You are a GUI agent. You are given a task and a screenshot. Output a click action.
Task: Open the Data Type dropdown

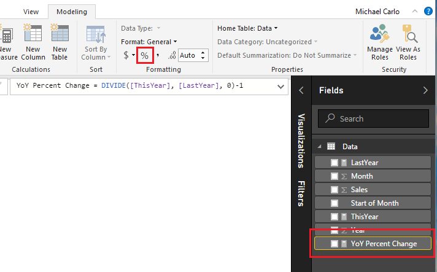pos(141,28)
